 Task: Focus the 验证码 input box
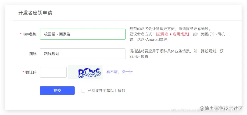click(53, 72)
